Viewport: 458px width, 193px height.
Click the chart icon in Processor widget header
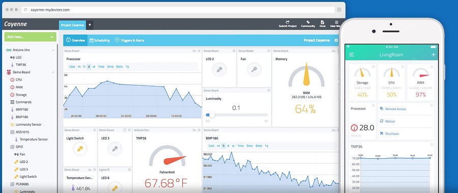coord(194,51)
